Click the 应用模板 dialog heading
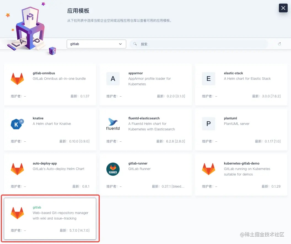 click(78, 11)
